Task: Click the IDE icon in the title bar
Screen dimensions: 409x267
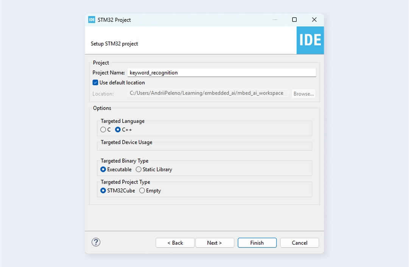Action: (x=92, y=20)
